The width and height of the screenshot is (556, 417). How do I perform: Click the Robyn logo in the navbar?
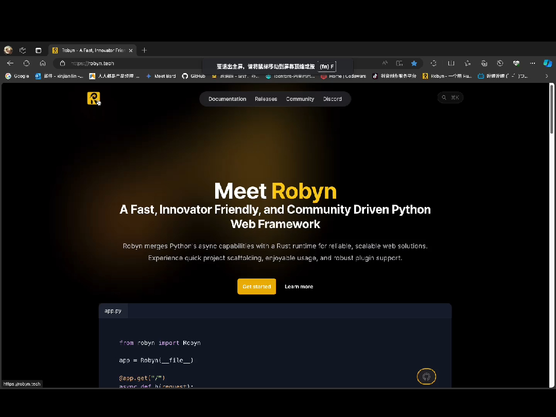pos(93,98)
